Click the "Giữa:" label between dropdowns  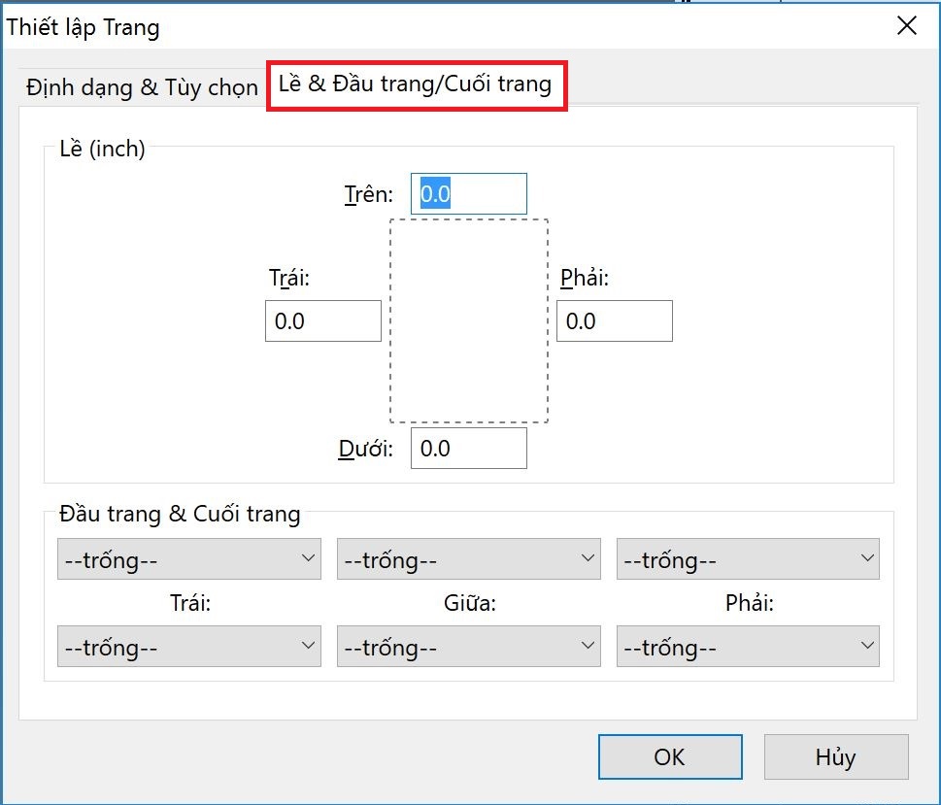pyautogui.click(x=469, y=604)
